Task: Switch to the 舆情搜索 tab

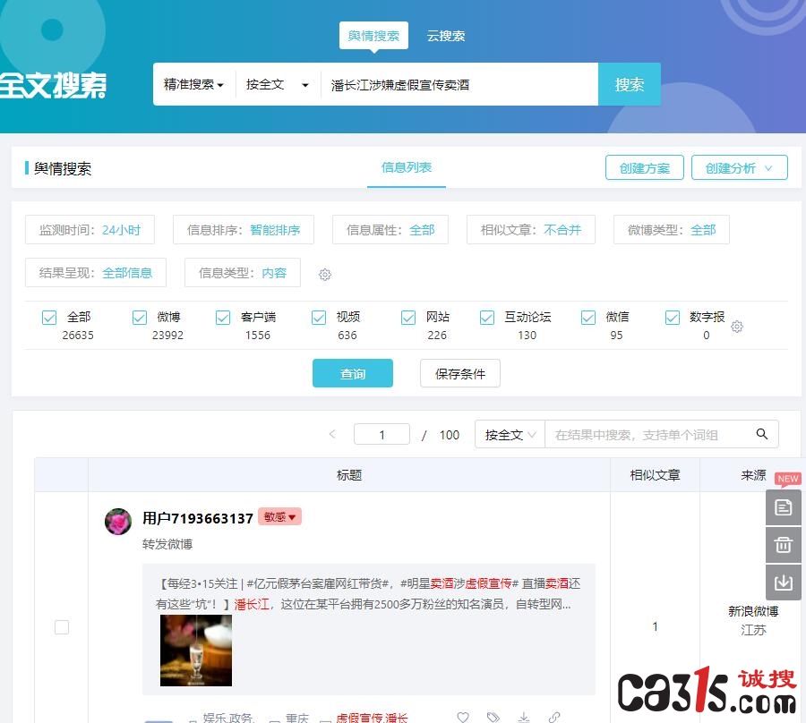Action: pos(373,36)
